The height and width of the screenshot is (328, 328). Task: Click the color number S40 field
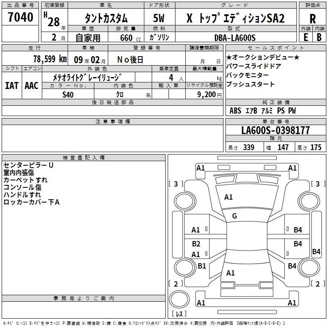coord(68,94)
